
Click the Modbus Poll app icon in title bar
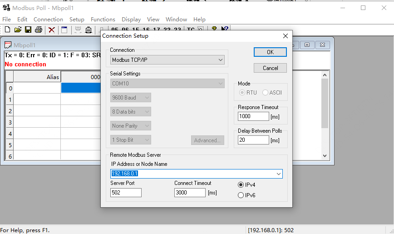click(x=6, y=8)
